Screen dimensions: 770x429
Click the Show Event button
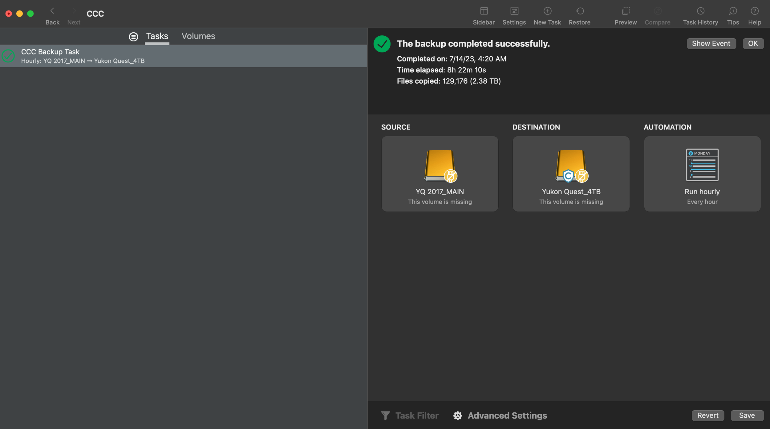point(711,43)
